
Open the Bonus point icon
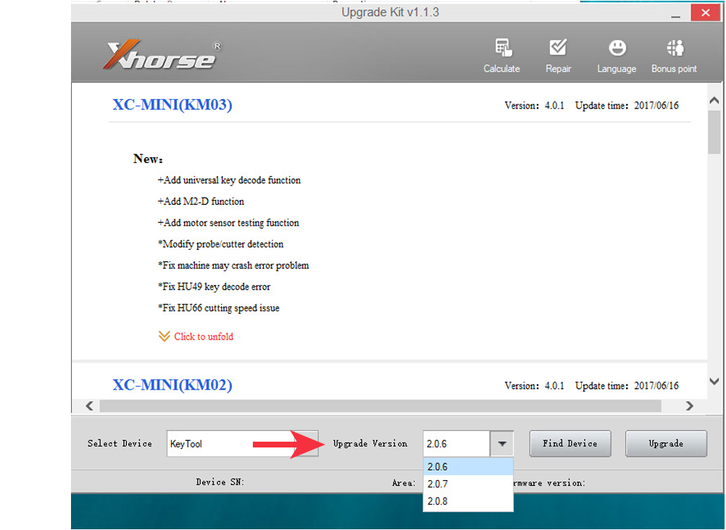point(675,48)
